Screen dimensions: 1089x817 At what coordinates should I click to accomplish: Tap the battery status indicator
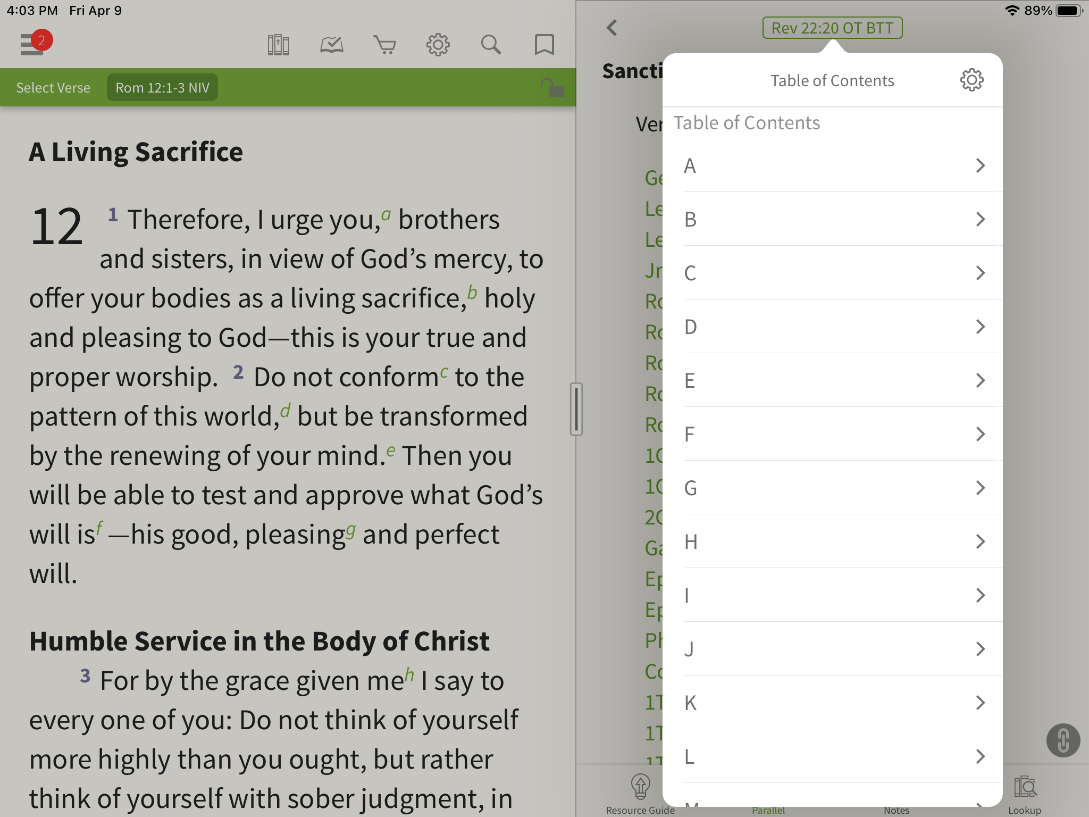tap(1069, 11)
